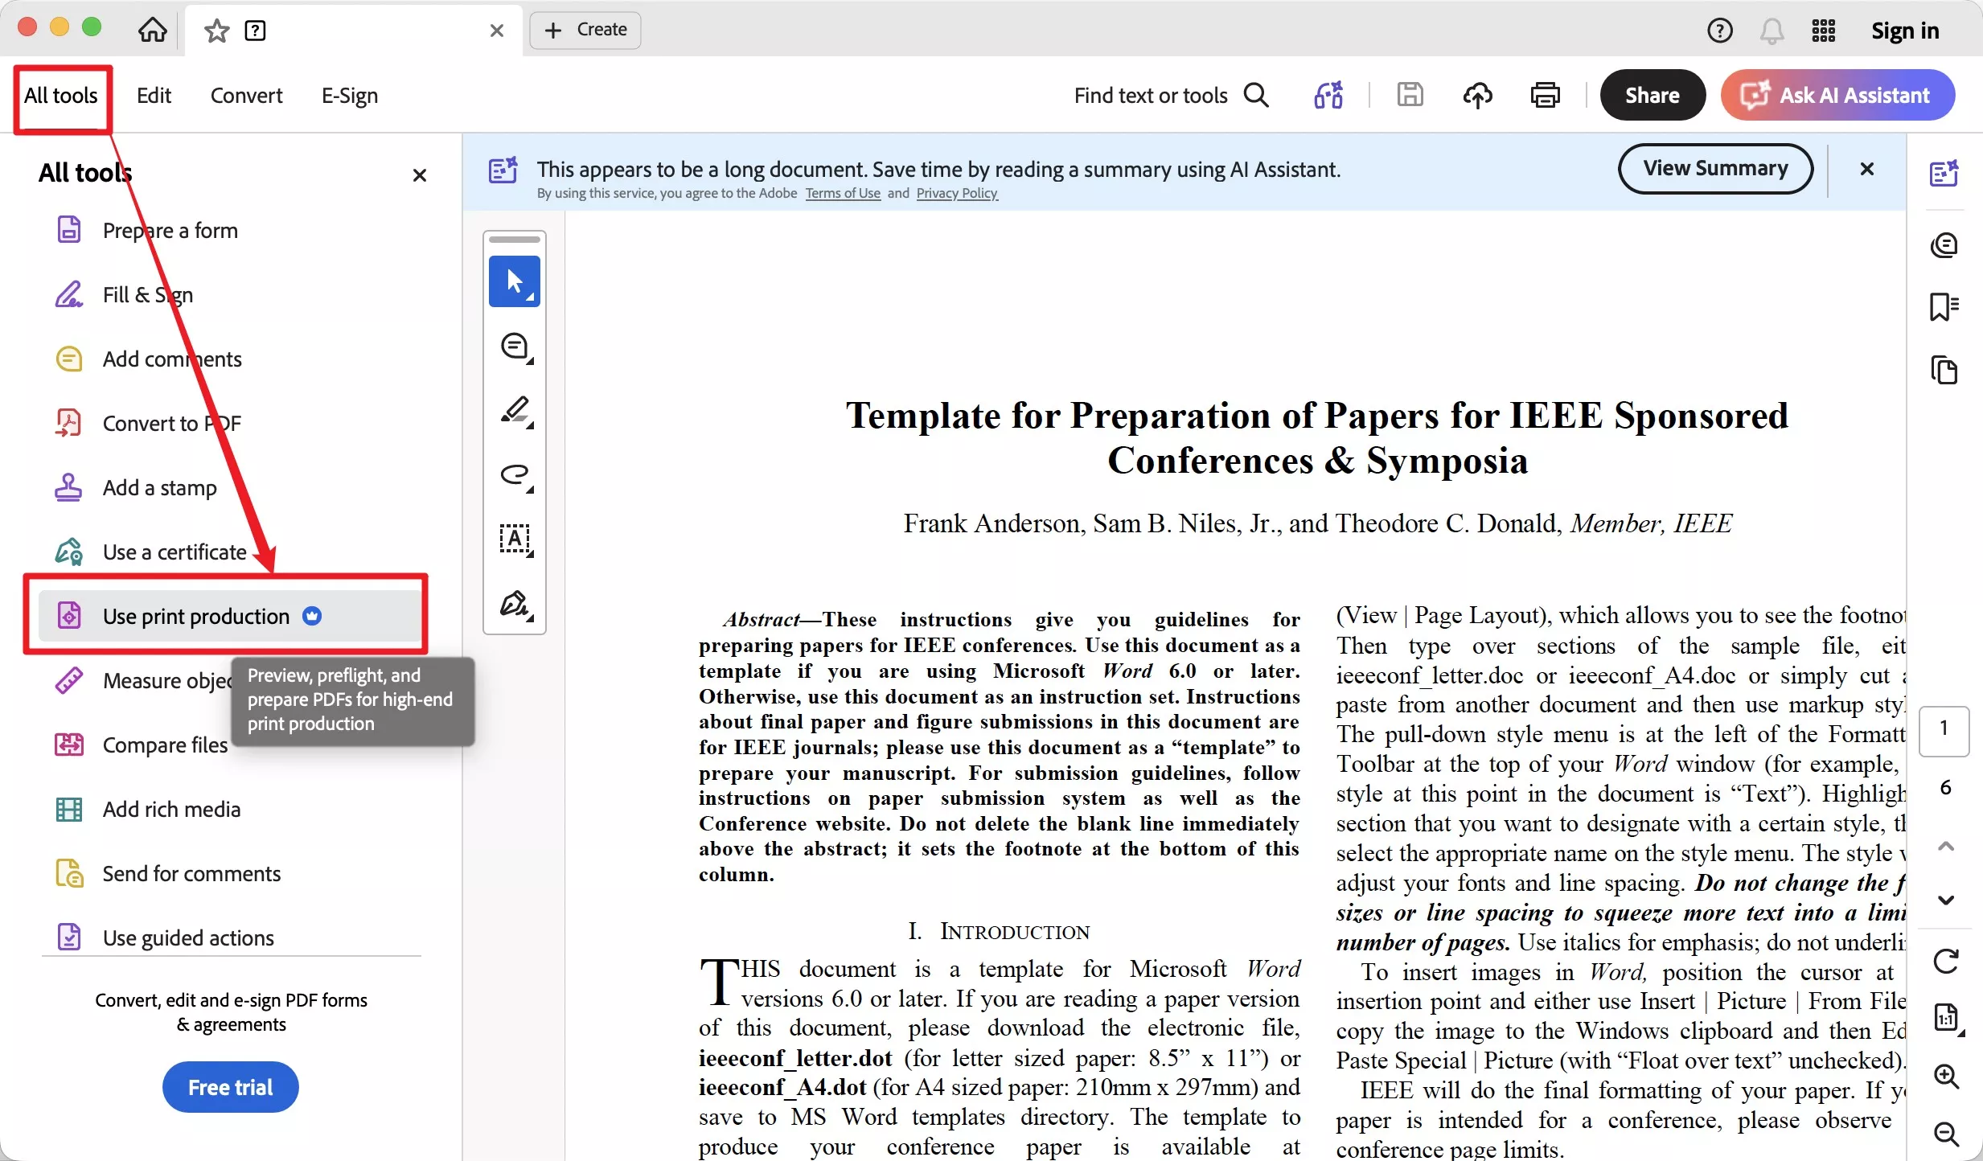Viewport: 1983px width, 1161px height.
Task: Choose the freehand draw loop tool
Action: pyautogui.click(x=515, y=475)
